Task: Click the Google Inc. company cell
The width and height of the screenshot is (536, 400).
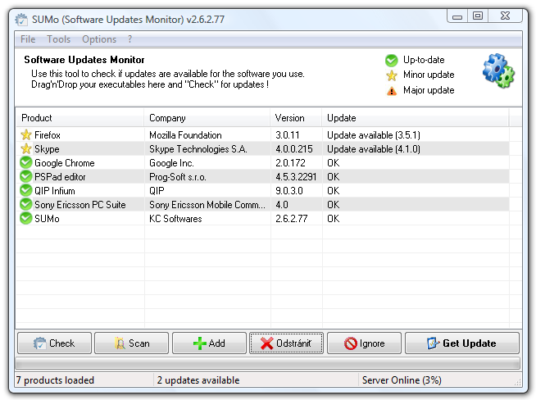Action: (x=171, y=163)
